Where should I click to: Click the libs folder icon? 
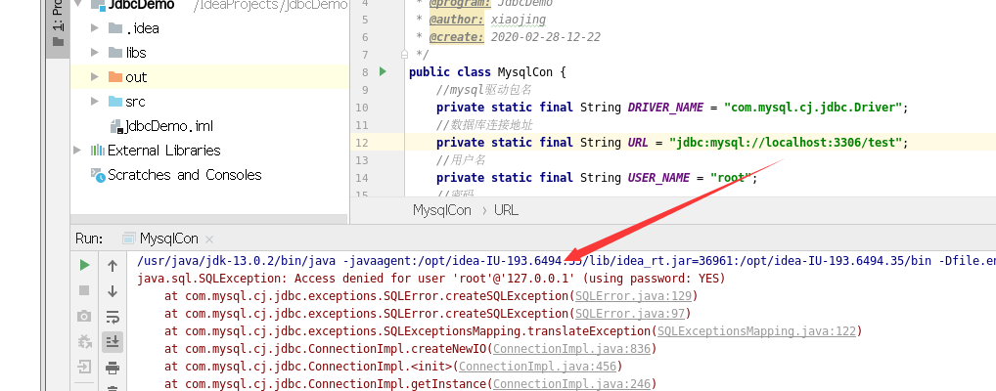[115, 52]
